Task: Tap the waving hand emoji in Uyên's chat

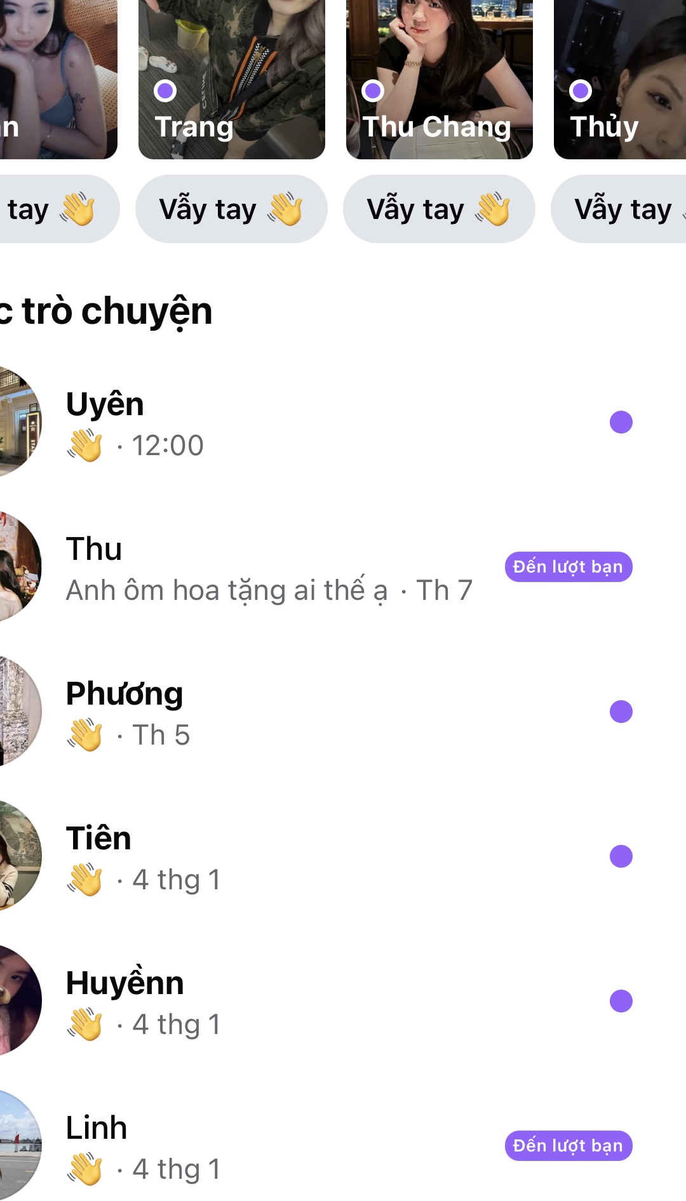Action: (x=85, y=445)
